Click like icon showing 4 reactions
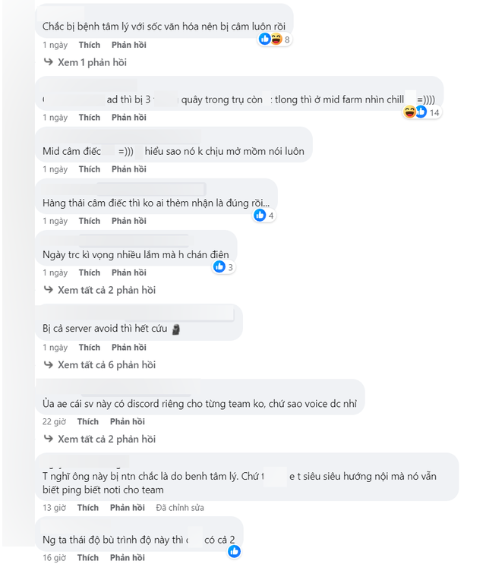Screen dimensions: 486x564 click(260, 216)
